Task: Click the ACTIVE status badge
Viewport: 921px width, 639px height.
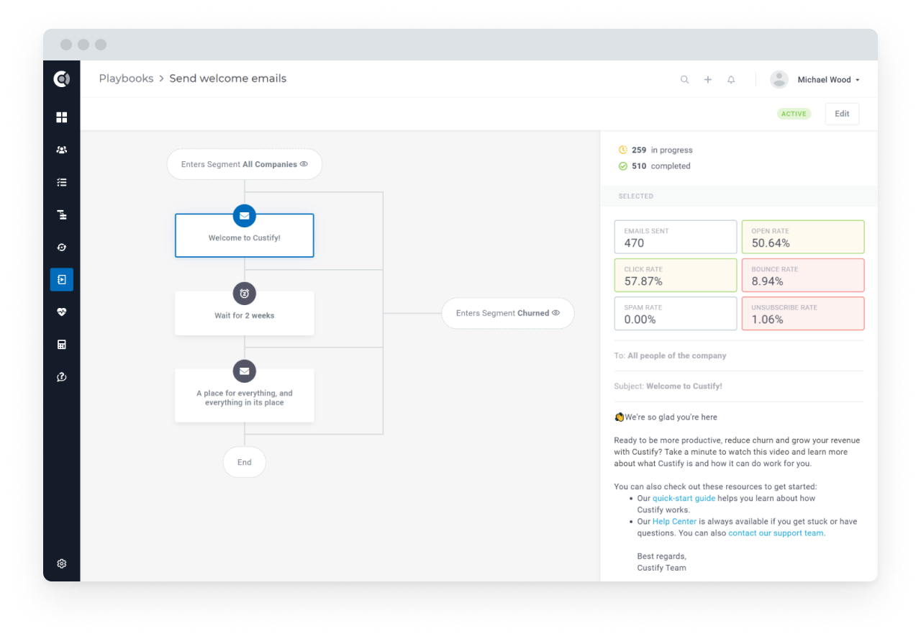Action: 794,114
